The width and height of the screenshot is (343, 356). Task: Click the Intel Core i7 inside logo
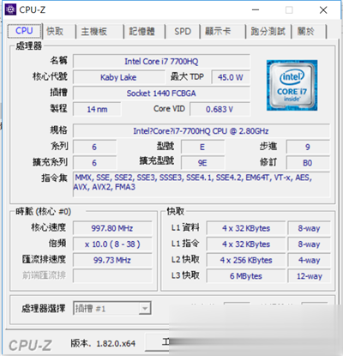point(292,85)
